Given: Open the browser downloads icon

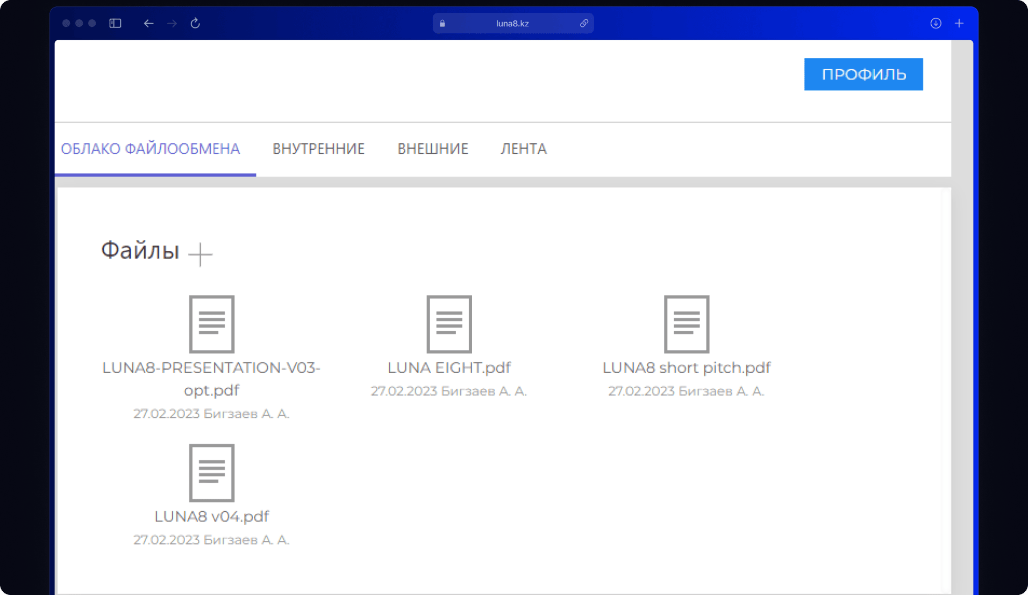Looking at the screenshot, I should [x=936, y=23].
